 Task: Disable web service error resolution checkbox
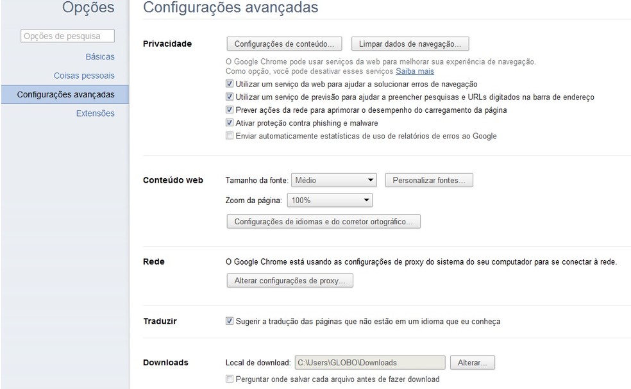point(229,84)
